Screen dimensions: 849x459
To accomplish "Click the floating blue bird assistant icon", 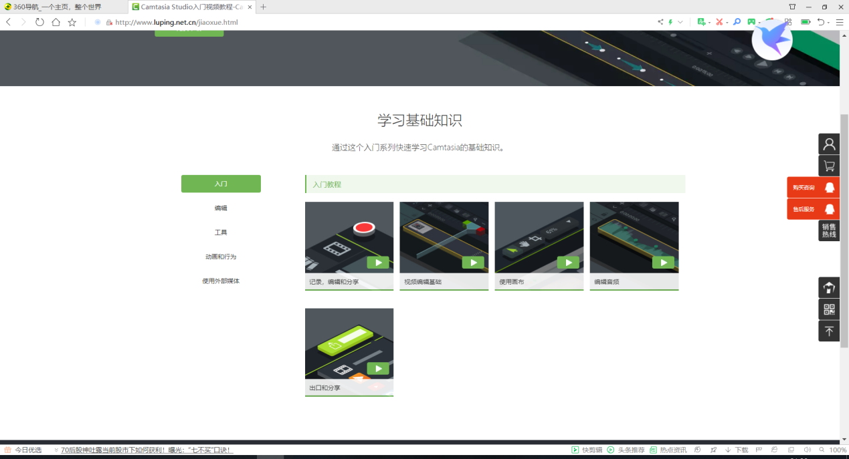I will click(772, 40).
